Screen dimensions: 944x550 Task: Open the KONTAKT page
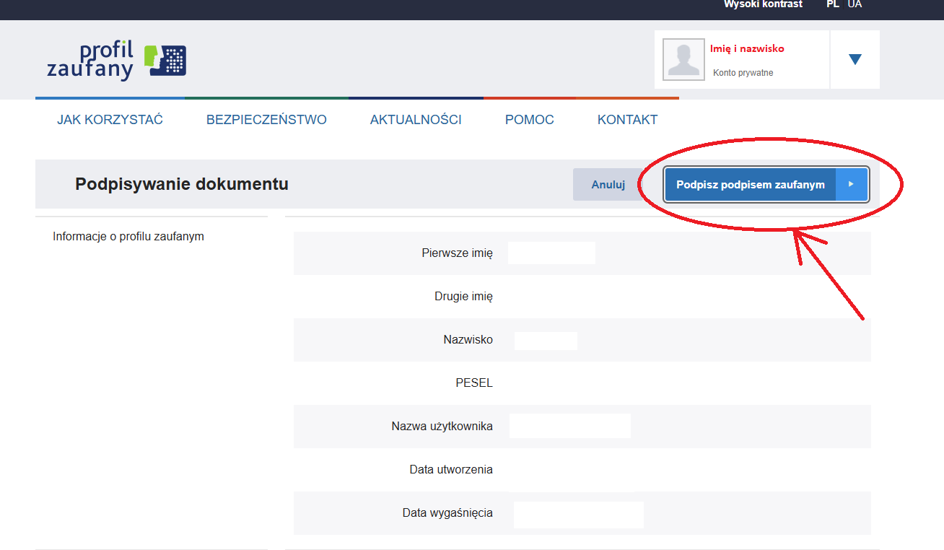[x=627, y=120]
